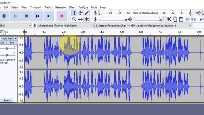Image resolution: width=204 pixels, height=115 pixels.
Task: Click the Silence audio icon
Action: point(193,19)
